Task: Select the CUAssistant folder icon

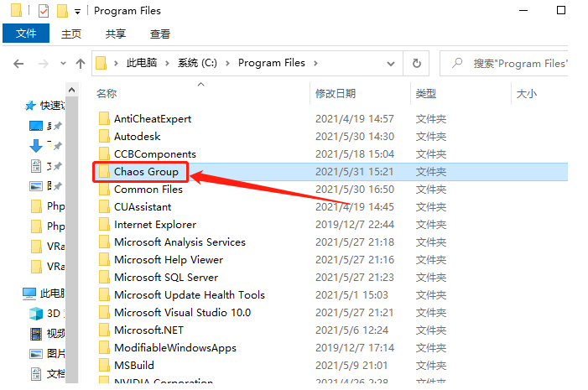Action: pos(104,206)
